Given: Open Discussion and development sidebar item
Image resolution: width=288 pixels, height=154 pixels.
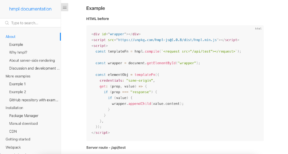Looking at the screenshot, I should point(34,68).
